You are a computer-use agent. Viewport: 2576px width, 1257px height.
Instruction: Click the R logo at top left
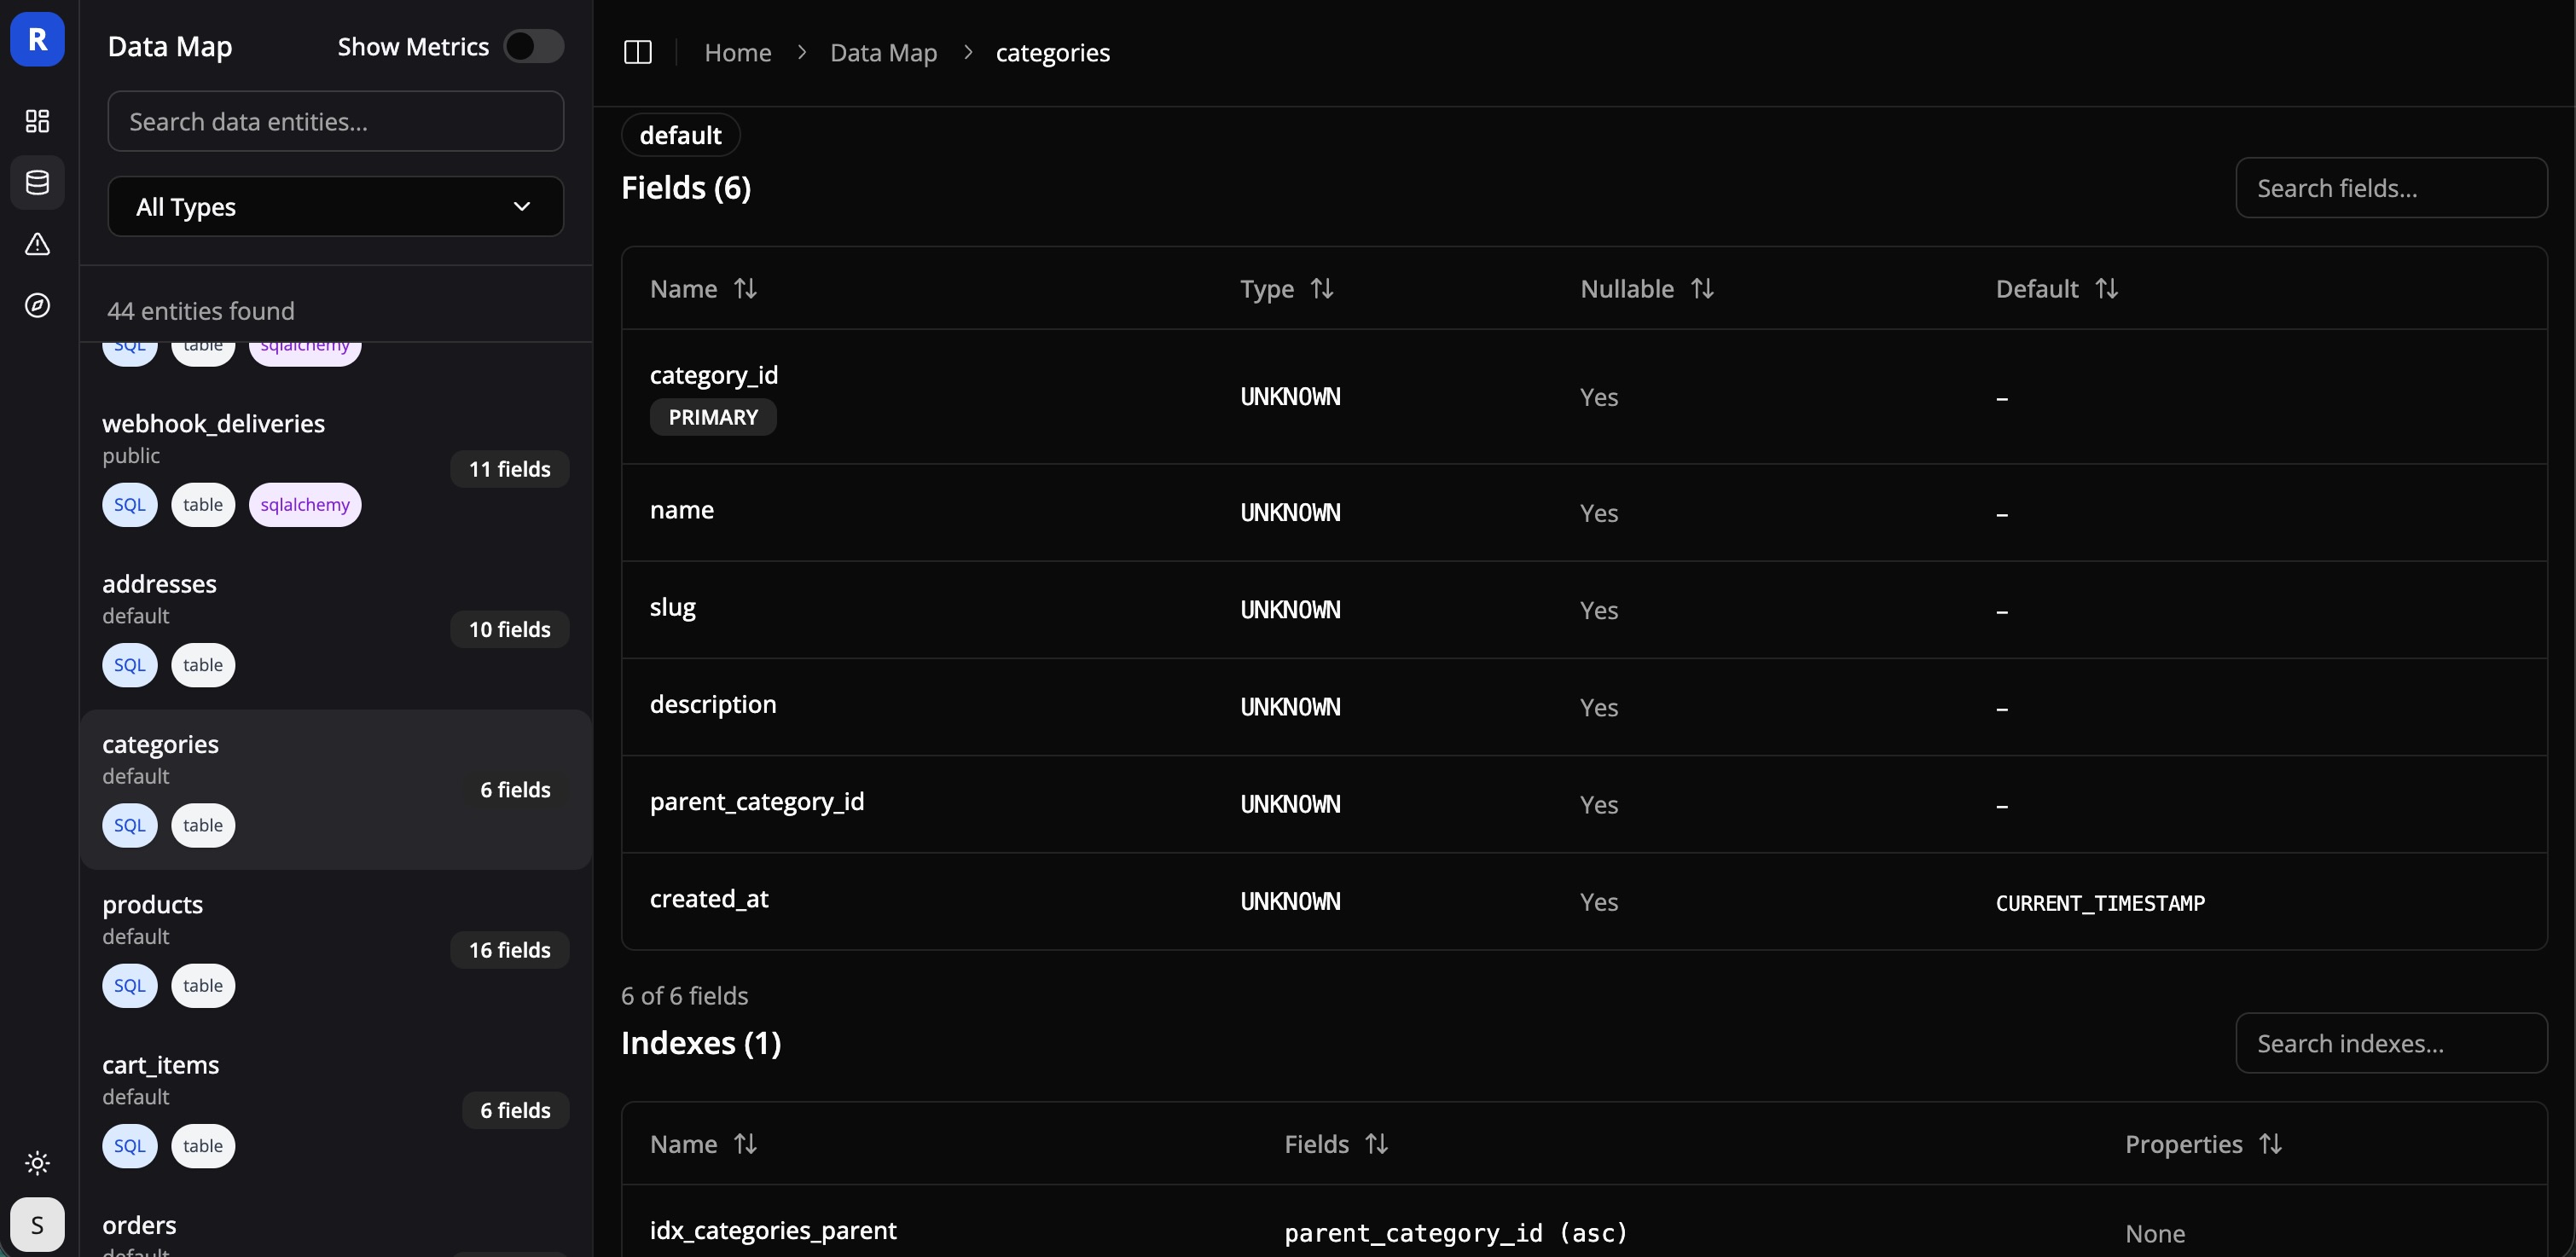(x=37, y=39)
